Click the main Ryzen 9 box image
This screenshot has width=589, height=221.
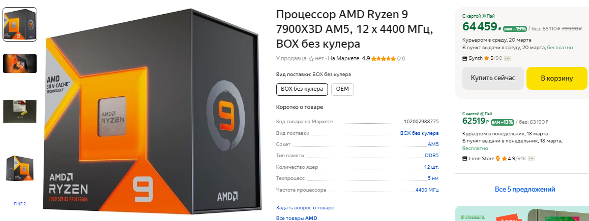tap(153, 111)
